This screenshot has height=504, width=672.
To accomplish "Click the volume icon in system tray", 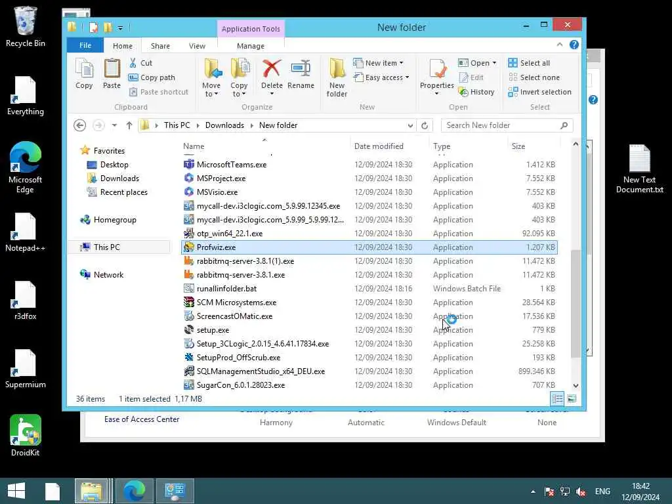I will pyautogui.click(x=581, y=491).
